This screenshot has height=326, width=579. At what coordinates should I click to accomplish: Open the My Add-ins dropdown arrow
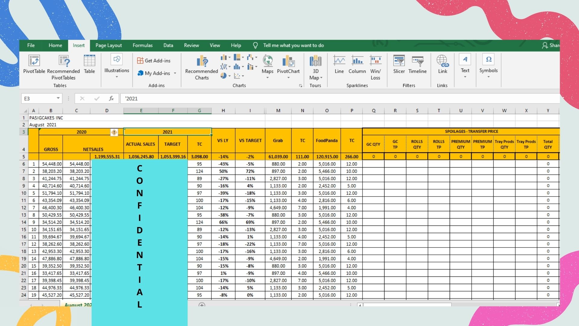(175, 73)
